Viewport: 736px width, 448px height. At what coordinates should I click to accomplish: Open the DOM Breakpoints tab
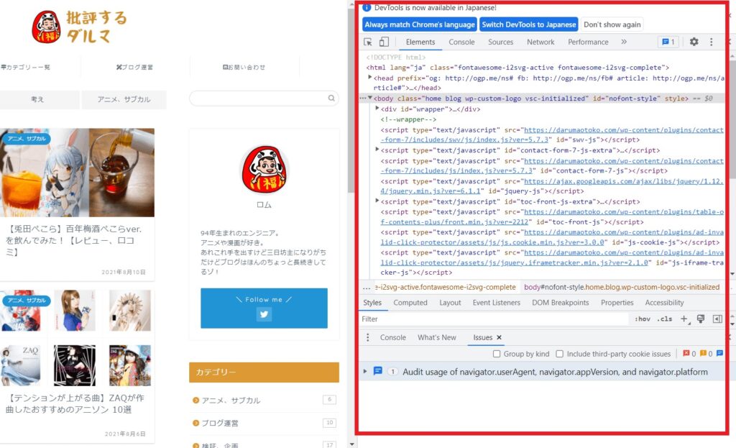(x=560, y=303)
